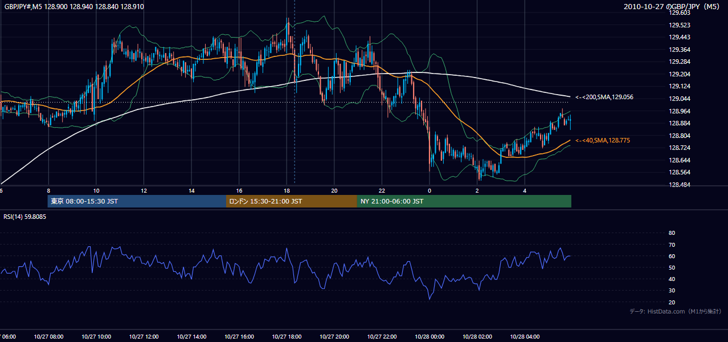Click the 40 SMA label showing 128.775
The image size is (728, 342).
[603, 140]
